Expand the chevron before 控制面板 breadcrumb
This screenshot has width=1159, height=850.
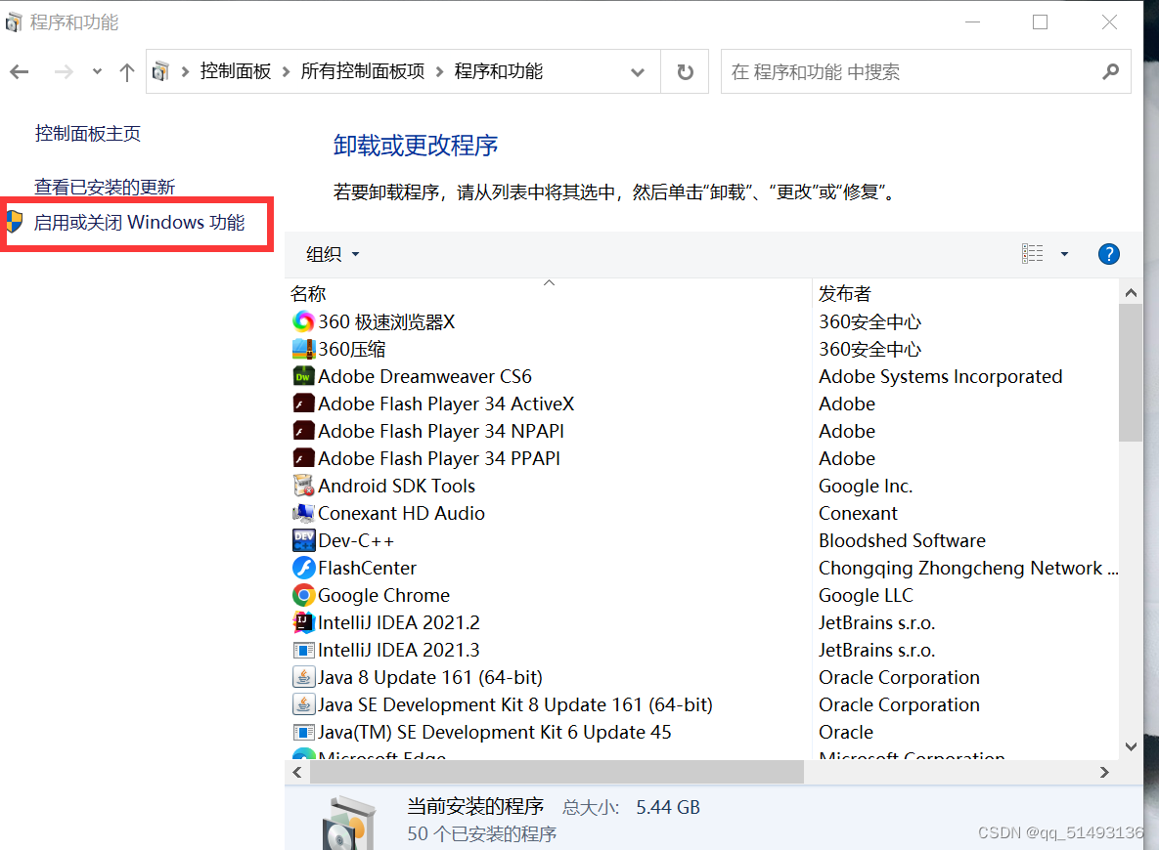pyautogui.click(x=185, y=71)
